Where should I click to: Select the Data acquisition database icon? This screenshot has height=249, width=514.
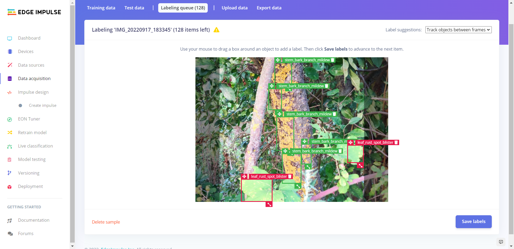pyautogui.click(x=10, y=79)
